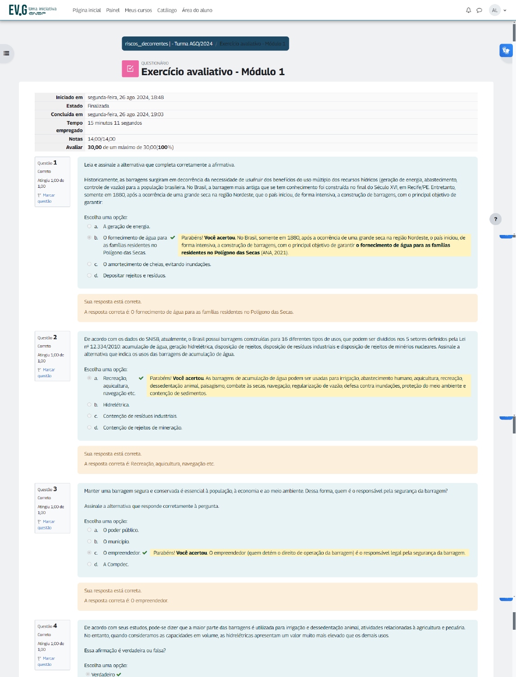
Task: Go to 'Catálogo' in top navigation
Action: click(167, 10)
